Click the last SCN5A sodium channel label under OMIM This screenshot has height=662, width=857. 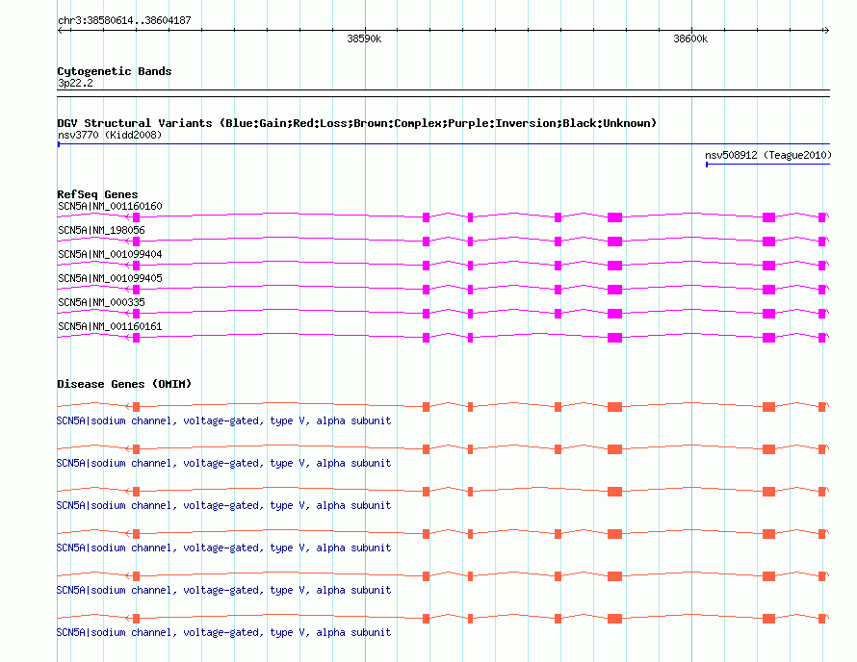pos(224,632)
